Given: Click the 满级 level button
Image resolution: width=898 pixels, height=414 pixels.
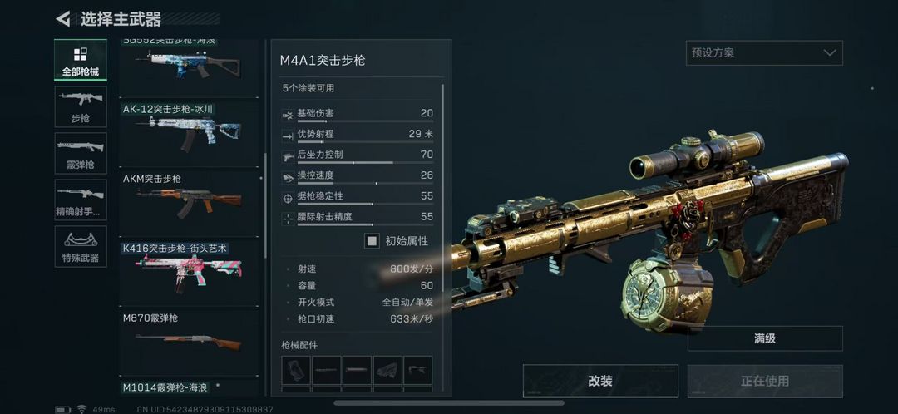Looking at the screenshot, I should tap(765, 338).
